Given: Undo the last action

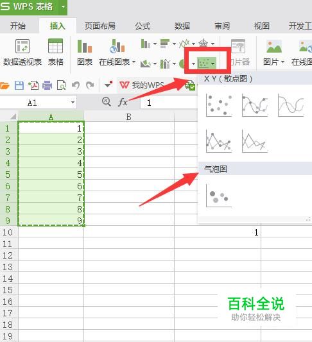Looking at the screenshot, I should click(76, 85).
